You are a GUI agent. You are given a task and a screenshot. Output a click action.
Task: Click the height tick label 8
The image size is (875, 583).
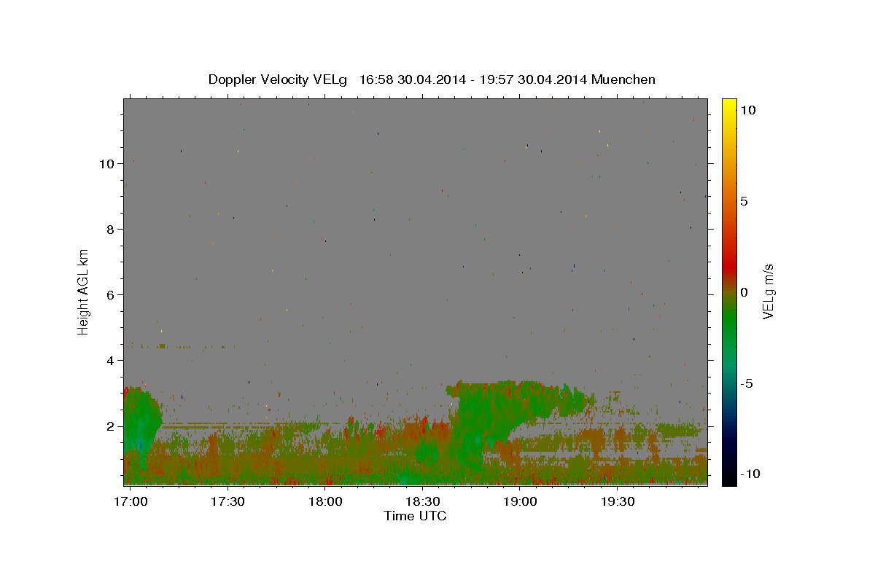pyautogui.click(x=109, y=230)
